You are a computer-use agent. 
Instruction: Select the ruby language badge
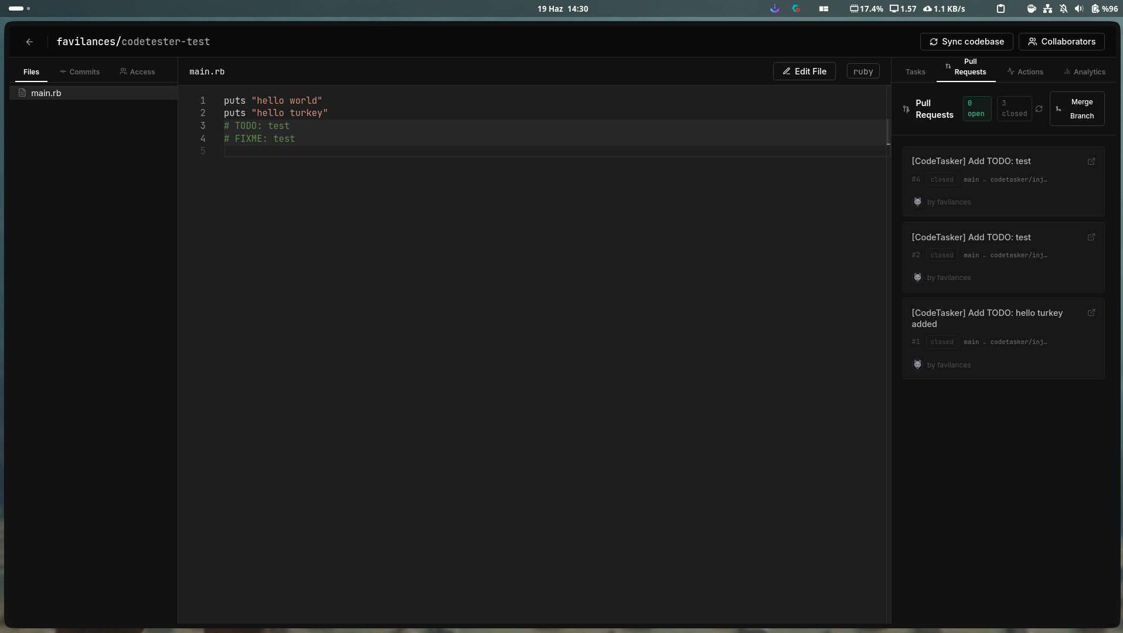[x=863, y=72]
